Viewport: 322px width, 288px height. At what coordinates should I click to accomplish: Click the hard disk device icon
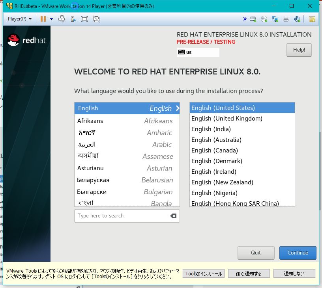pos(253,19)
